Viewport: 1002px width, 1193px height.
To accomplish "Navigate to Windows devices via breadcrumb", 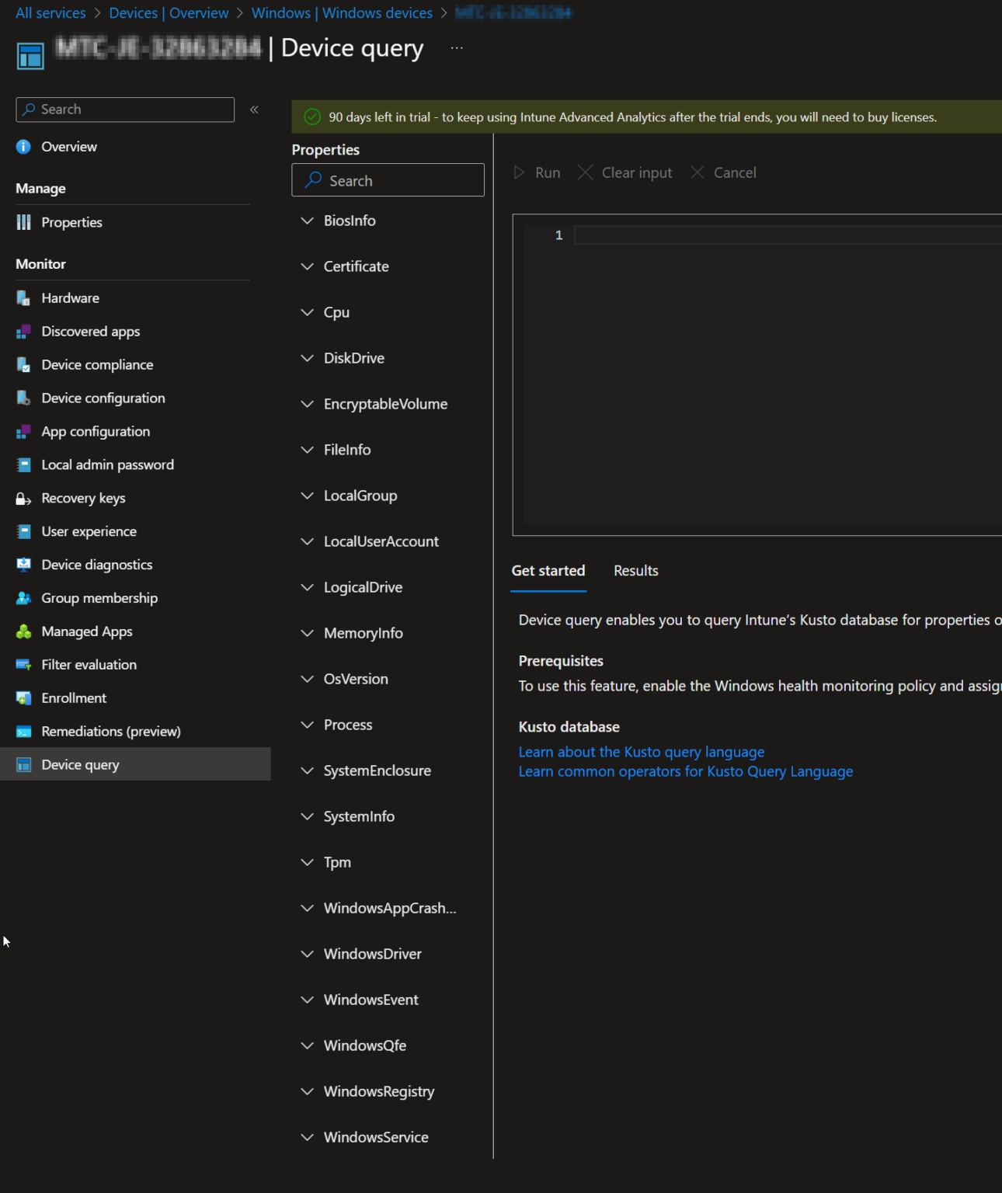I will point(342,12).
